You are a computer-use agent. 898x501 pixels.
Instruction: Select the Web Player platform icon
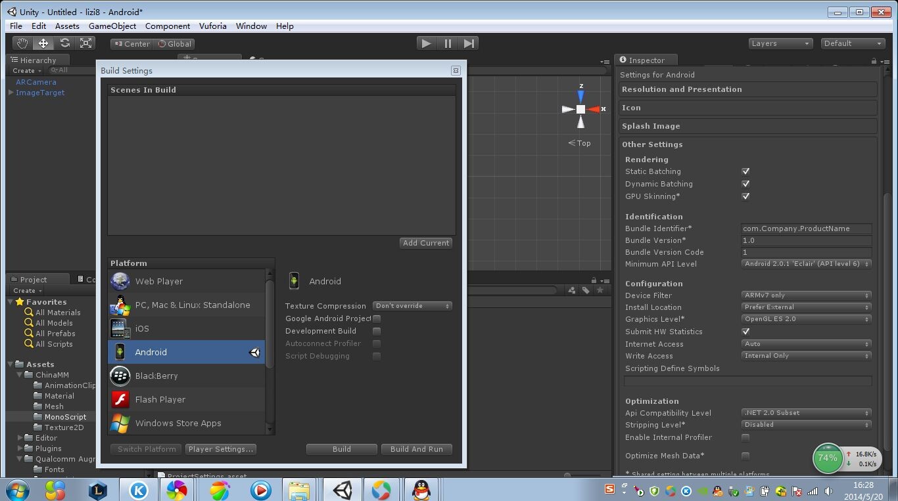tap(120, 281)
